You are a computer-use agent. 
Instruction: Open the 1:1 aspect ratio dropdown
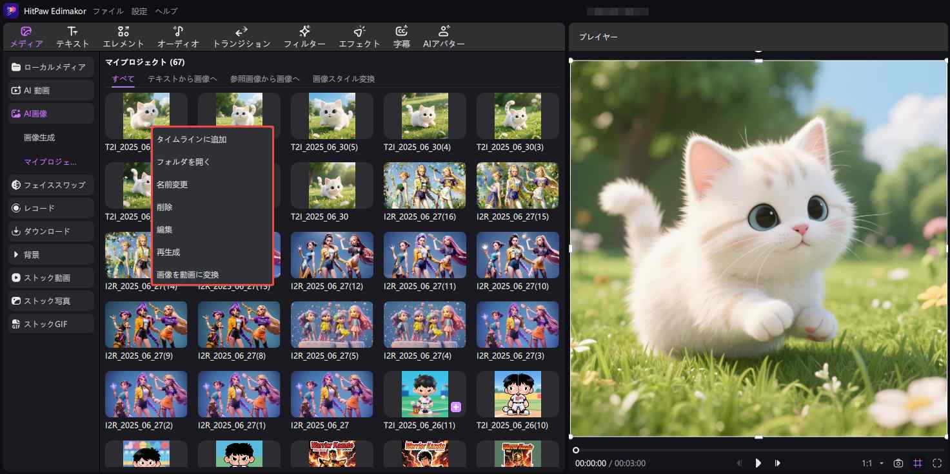[x=872, y=463]
